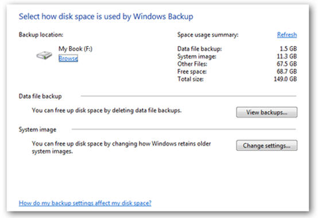The width and height of the screenshot is (318, 218).
Task: Click the Total size 149.0 GB value
Action: 285,79
